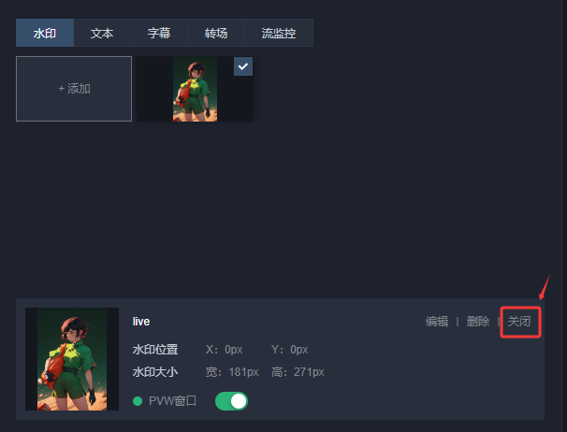Open the 流监控 tab
567x432 pixels.
pos(279,33)
